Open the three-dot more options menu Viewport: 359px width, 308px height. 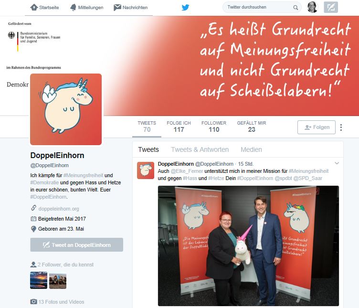tap(341, 127)
